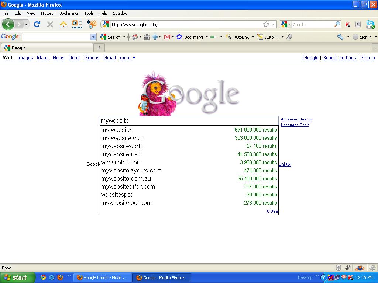Select suggestion 'mywebsiteworth'
378x283 pixels.
189,146
